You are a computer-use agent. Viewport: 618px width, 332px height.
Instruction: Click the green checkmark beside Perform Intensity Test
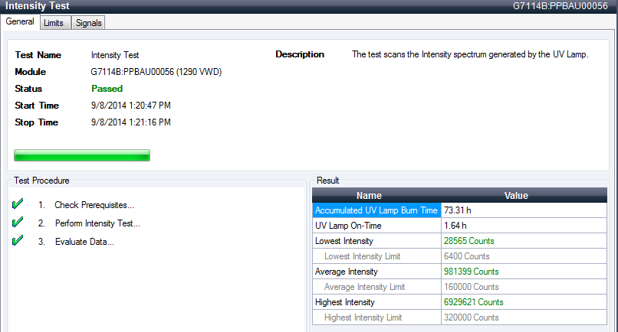[18, 223]
